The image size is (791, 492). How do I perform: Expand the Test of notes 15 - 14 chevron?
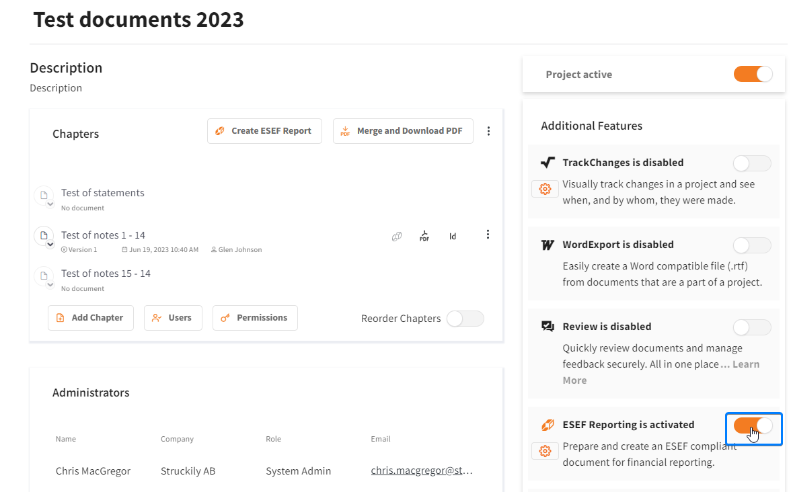[x=50, y=285]
